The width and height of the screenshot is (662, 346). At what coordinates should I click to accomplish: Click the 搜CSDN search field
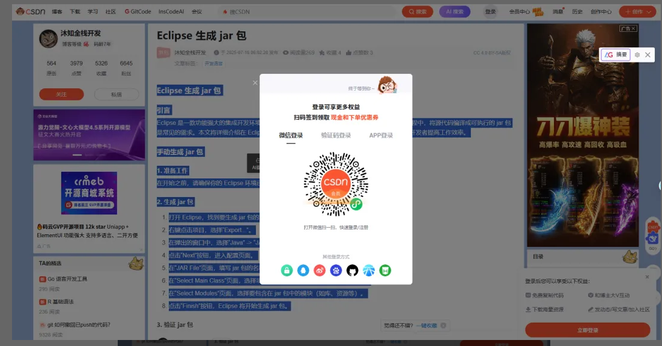(x=308, y=12)
